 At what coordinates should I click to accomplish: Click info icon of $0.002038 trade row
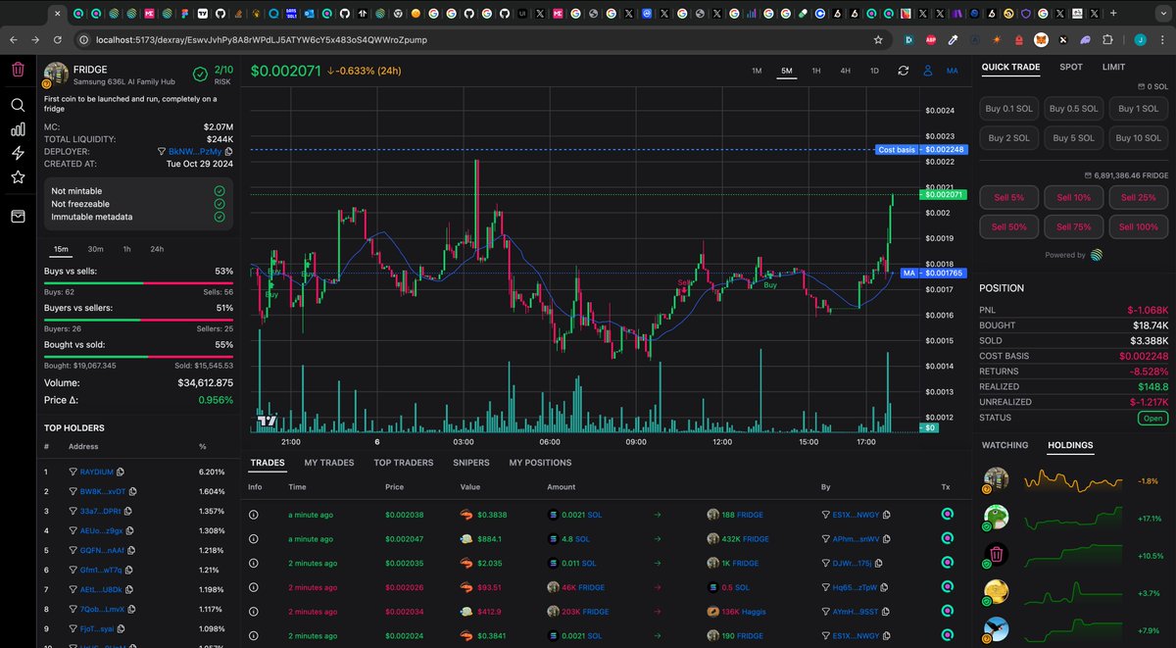click(x=254, y=515)
